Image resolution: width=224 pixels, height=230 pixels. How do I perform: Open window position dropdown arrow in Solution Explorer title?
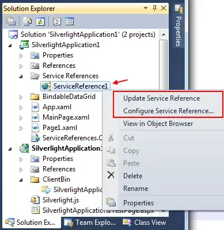point(146,8)
